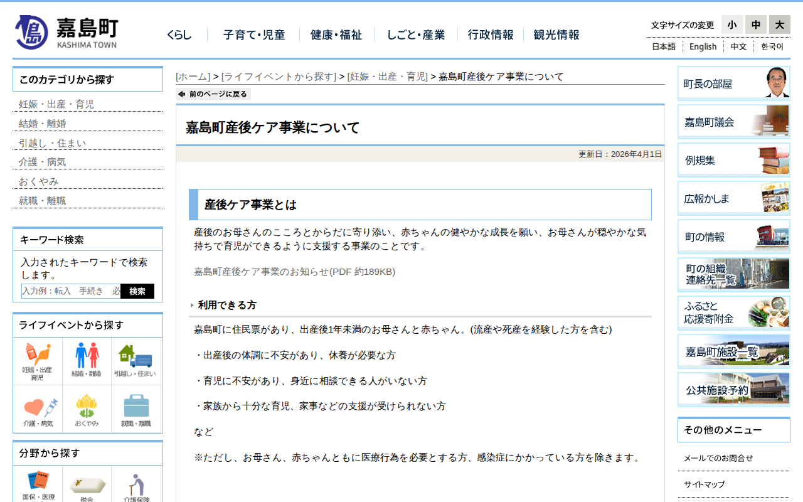Click the 就職・離職 suitcase icon

(137, 409)
